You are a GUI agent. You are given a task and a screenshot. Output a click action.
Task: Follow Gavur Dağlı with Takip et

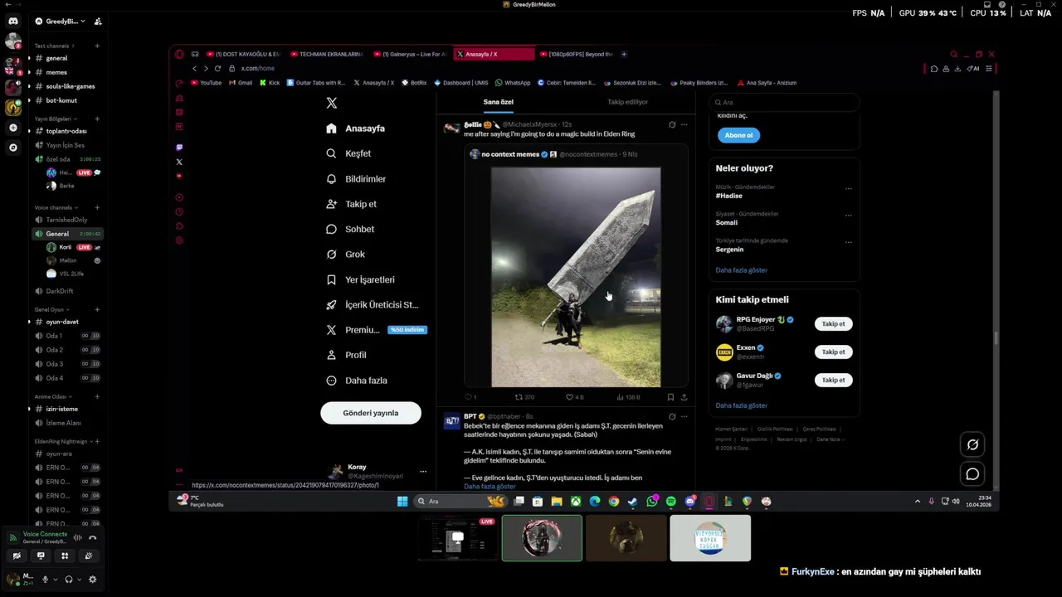click(833, 380)
